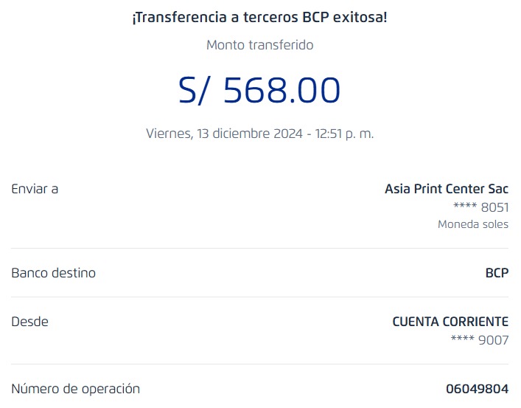Click the transfer time '12:51 p. m.'

click(344, 134)
